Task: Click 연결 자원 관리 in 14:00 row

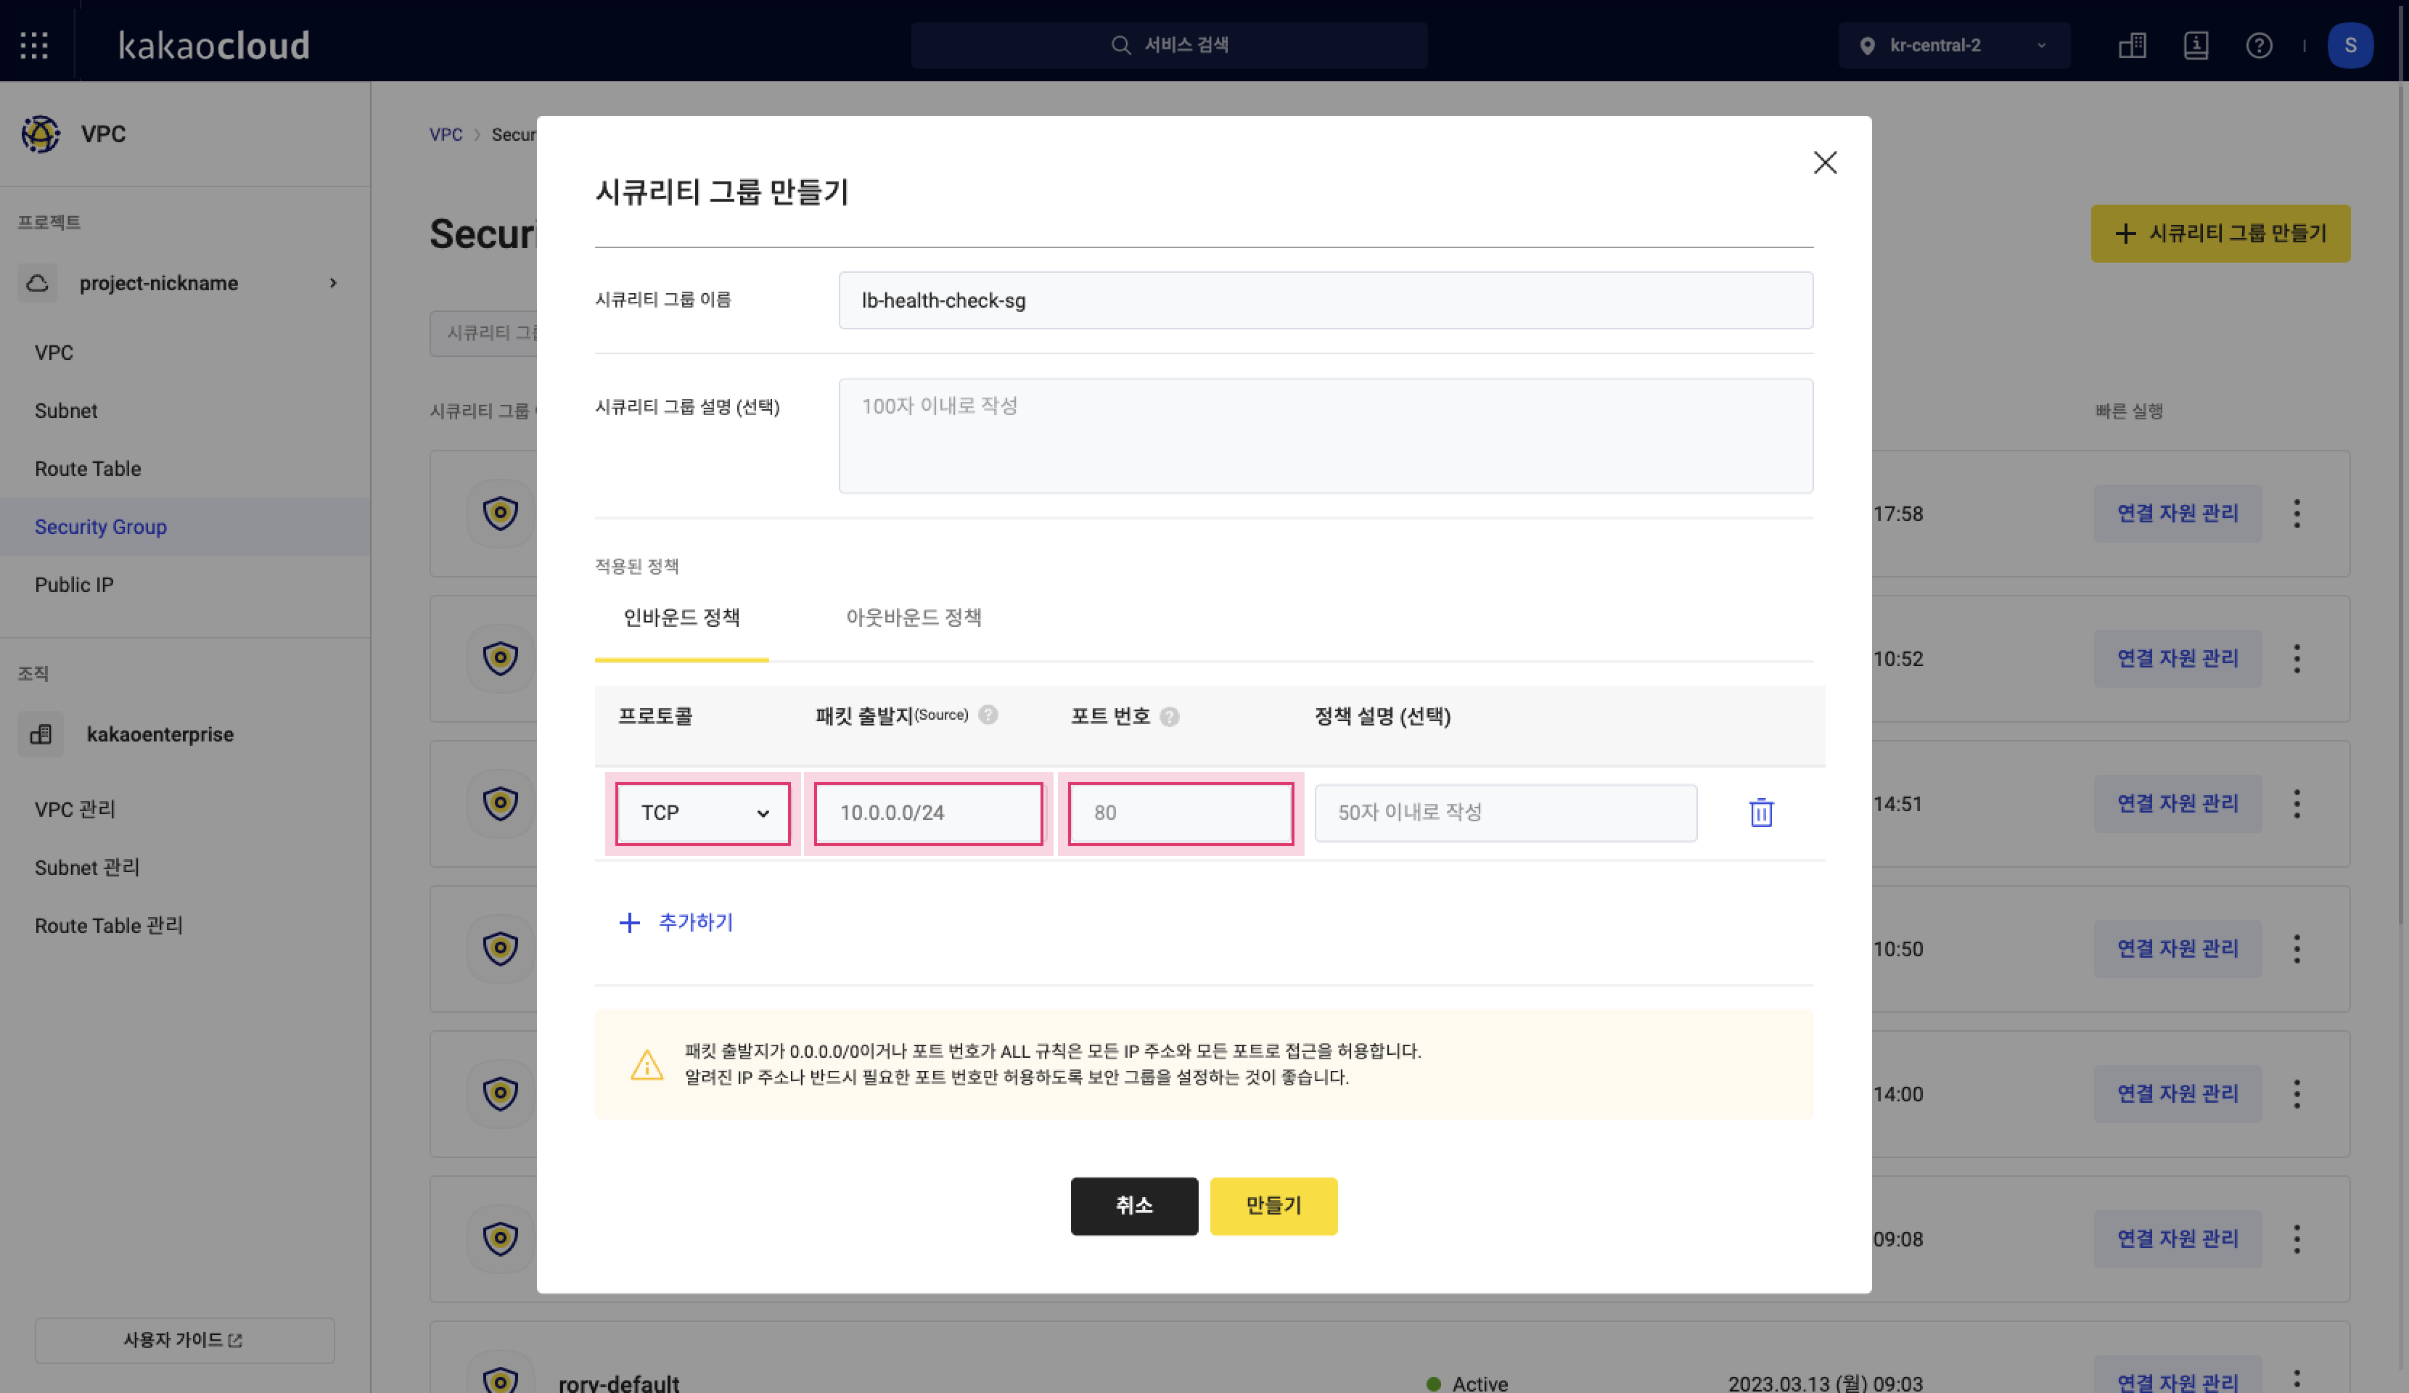Action: pyautogui.click(x=2178, y=1094)
